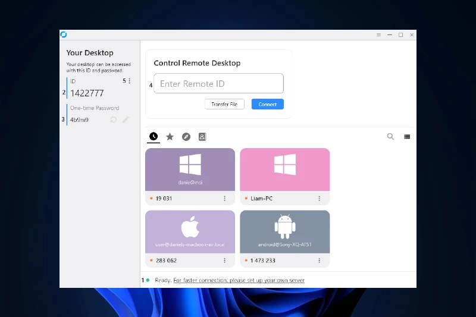476x317 pixels.
Task: Click the one-time password 4b9ni9
Action: 79,120
